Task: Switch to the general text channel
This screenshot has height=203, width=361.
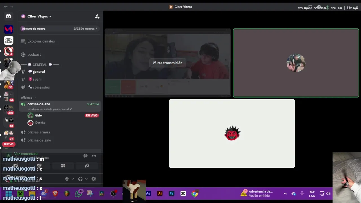Action: 39,72
